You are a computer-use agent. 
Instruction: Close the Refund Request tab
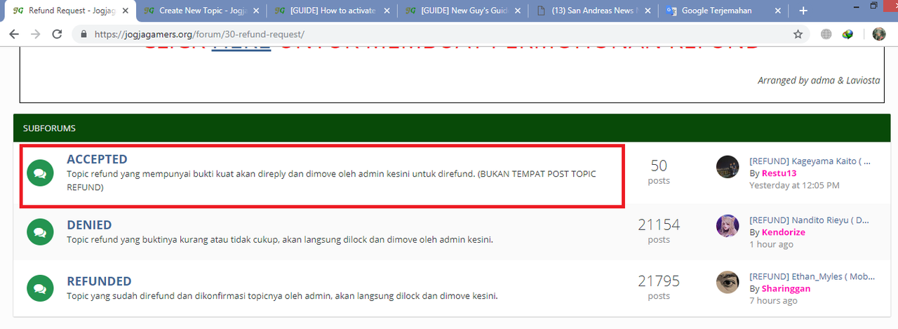pos(124,11)
